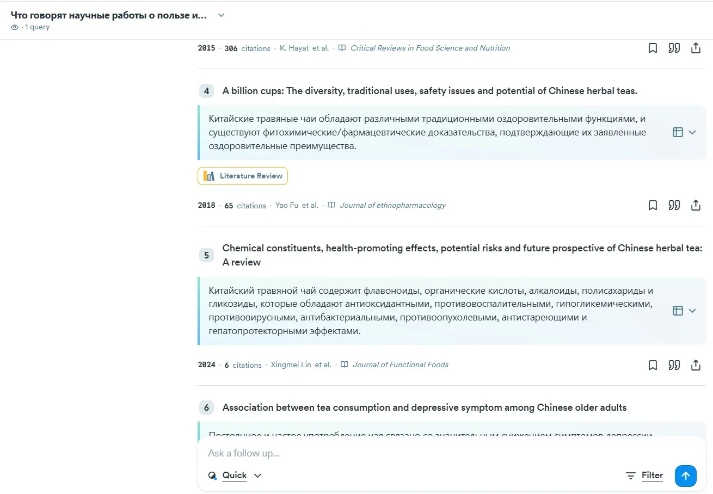Submit follow-up with blue arrow button

click(x=686, y=476)
